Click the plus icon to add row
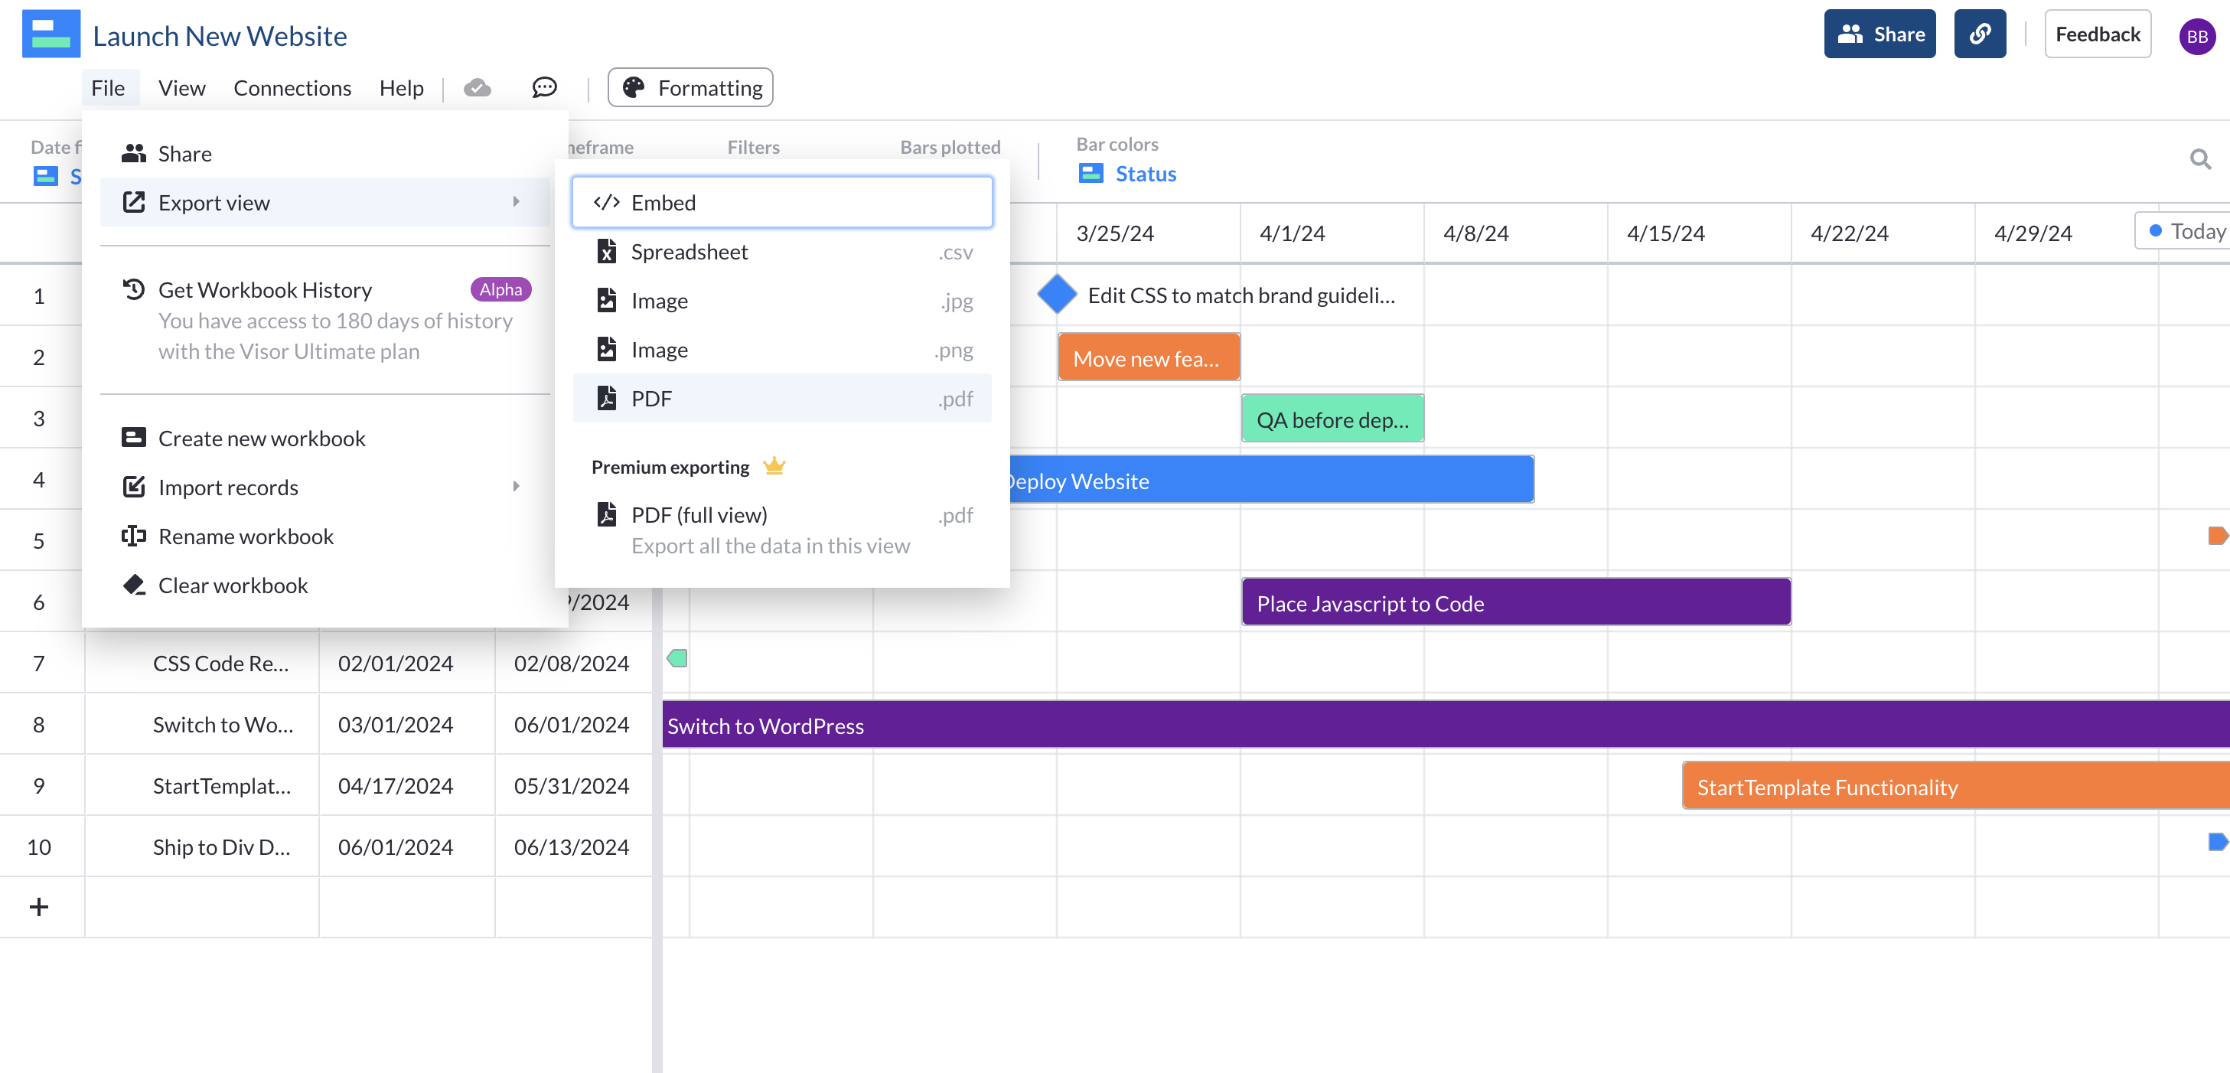2230x1073 pixels. [39, 907]
